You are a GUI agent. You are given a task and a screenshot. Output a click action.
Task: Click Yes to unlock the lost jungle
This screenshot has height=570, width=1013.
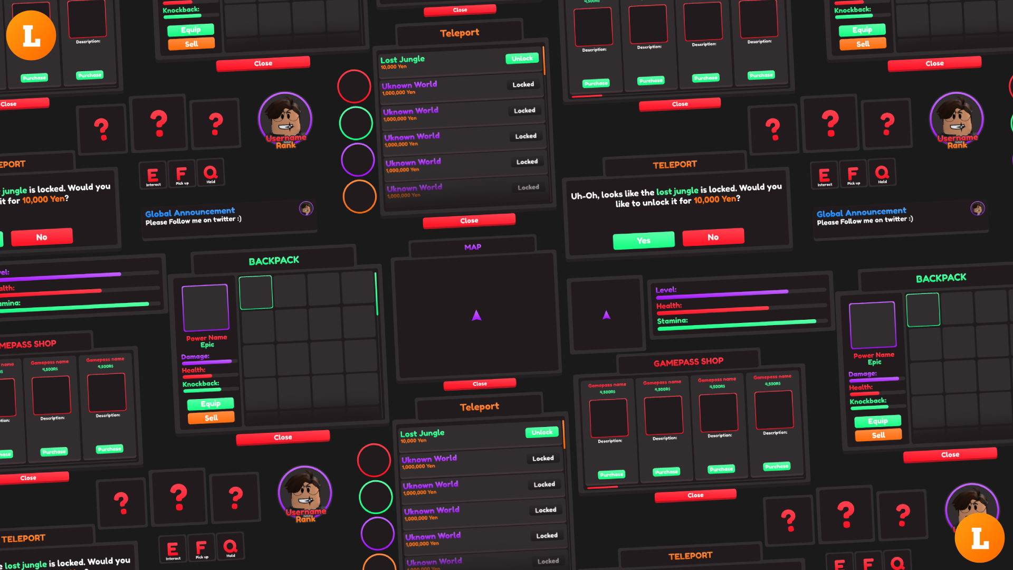tap(644, 240)
